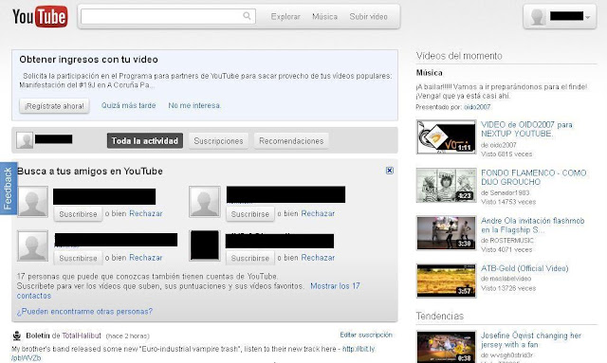This screenshot has height=363, width=607.
Task: Open Fondo Flamenco video thumbnail
Action: click(x=446, y=185)
